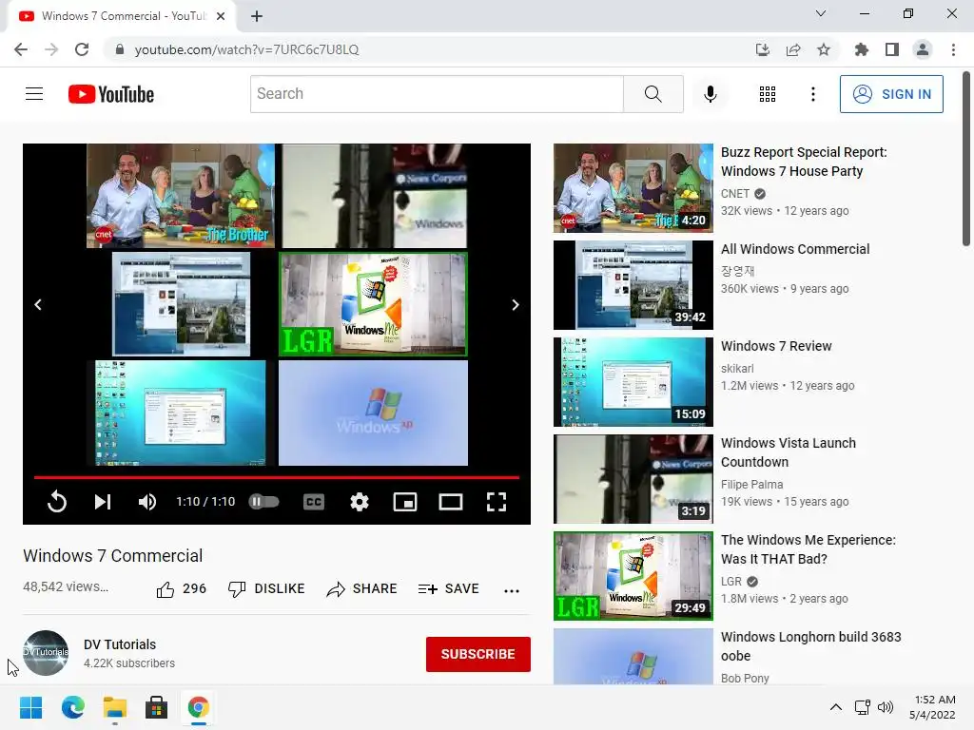Screen dimensions: 974x730
Task: Open YouTube settings three-dot menu
Action: [x=812, y=94]
